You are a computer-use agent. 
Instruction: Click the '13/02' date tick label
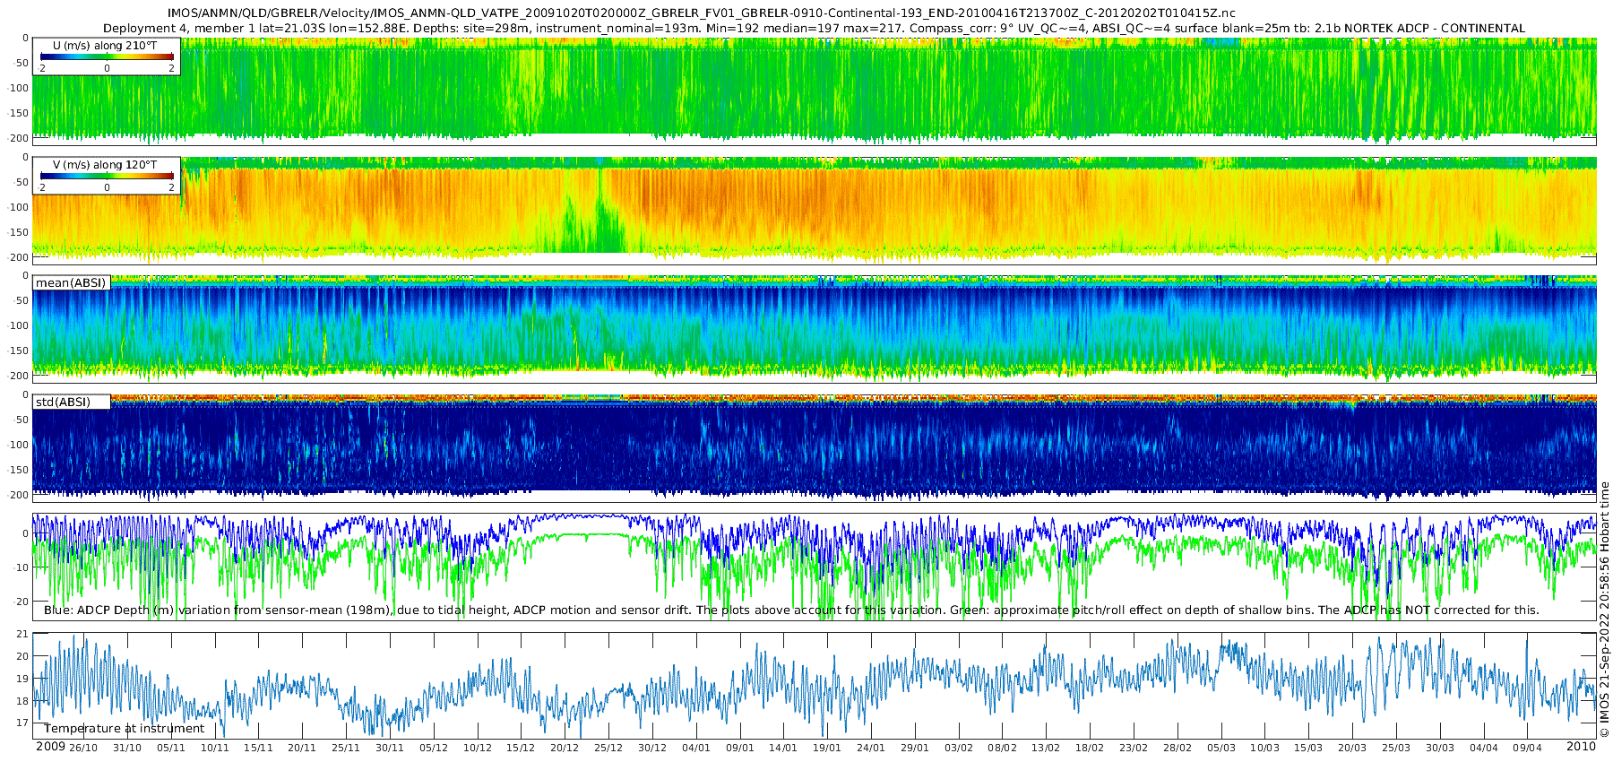[x=1046, y=748]
